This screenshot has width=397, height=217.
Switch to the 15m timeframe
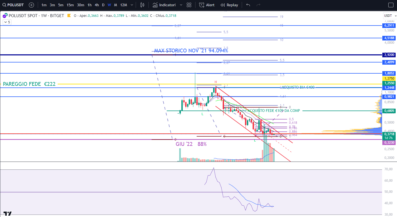point(70,5)
